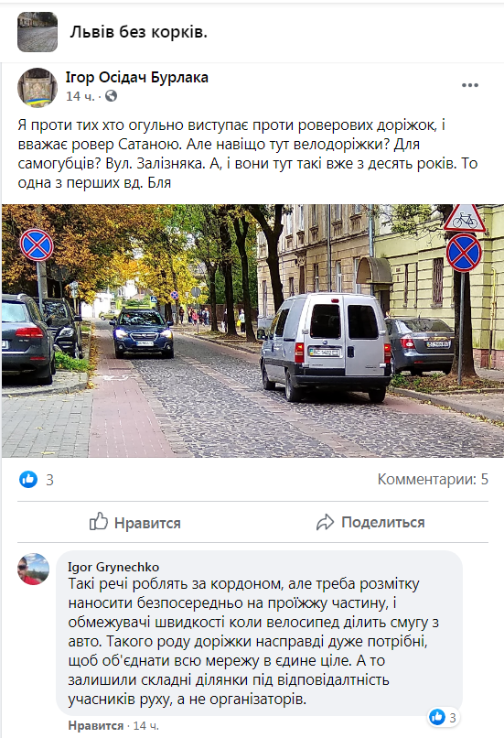Click the 14 ч. post timestamp

(x=80, y=96)
